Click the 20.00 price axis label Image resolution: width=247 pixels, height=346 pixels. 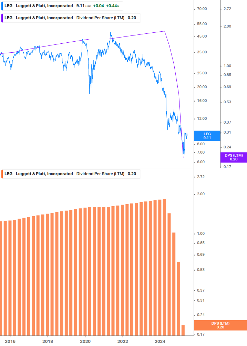click(202, 87)
